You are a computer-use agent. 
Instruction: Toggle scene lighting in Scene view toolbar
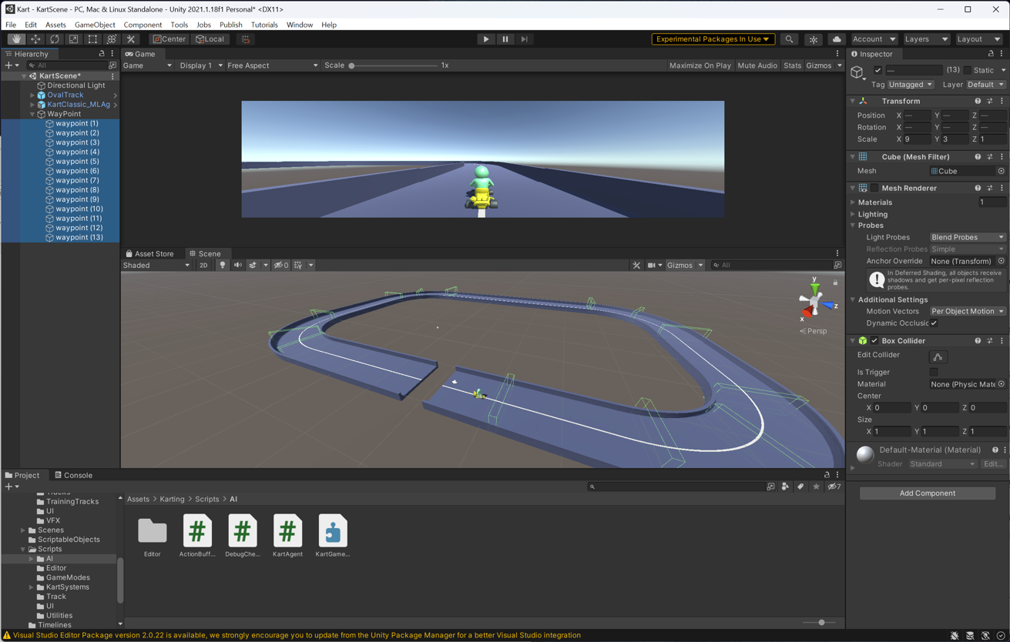pos(221,265)
